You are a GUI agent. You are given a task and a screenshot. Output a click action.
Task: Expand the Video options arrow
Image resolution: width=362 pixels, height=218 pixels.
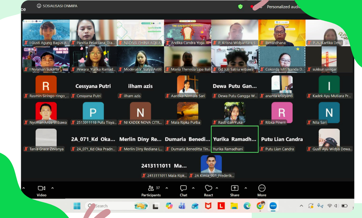tap(52, 188)
